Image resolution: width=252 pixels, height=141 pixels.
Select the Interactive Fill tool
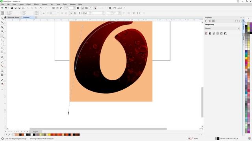point(2,84)
